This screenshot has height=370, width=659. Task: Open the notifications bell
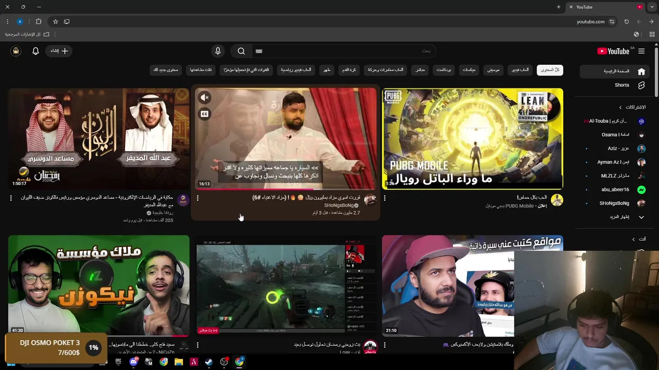pyautogui.click(x=36, y=51)
